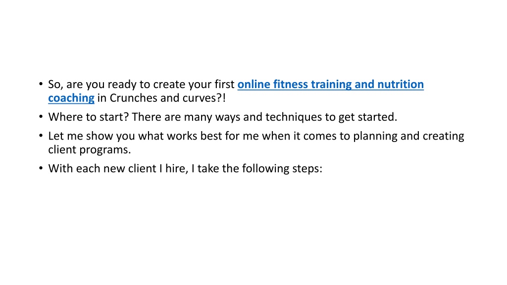The height and width of the screenshot is (285, 507).
Task: Click the third bullet point marker
Action: [41, 136]
